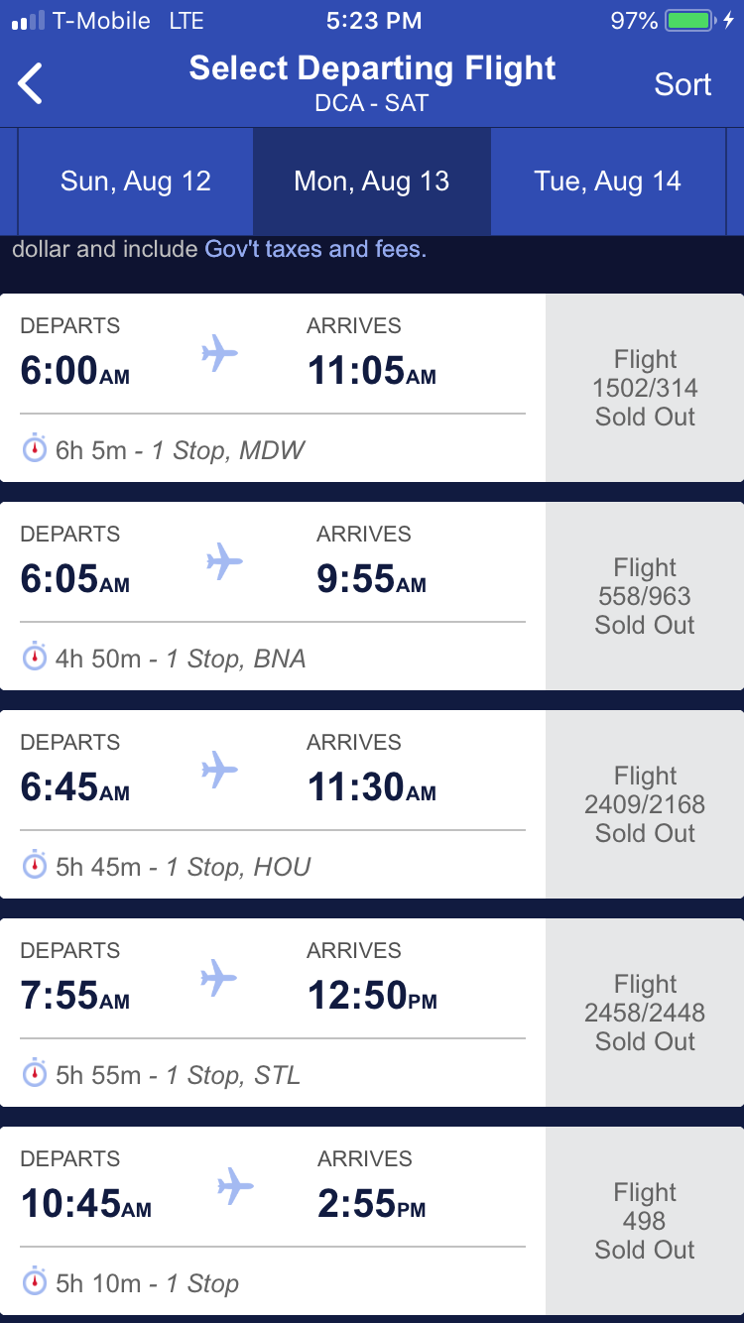Viewport: 744px width, 1323px height.
Task: Select the Mon, Aug 13 date tab
Action: tap(372, 181)
